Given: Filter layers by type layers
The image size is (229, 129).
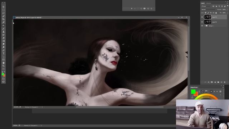Looking at the screenshot, I should pos(219,6).
